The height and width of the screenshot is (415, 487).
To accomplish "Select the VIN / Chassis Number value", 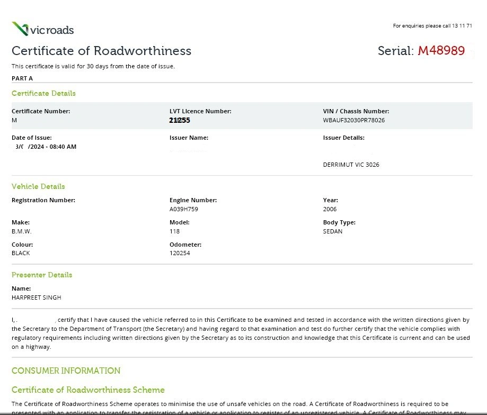I will pyautogui.click(x=353, y=120).
